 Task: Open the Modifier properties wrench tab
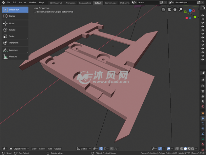coord(203,118)
